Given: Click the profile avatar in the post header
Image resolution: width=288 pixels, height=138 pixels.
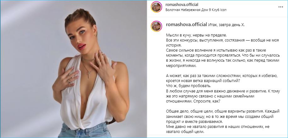Looking at the screenshot, I should (x=156, y=7).
